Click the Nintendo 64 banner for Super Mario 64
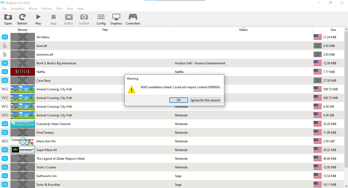 (x=23, y=150)
